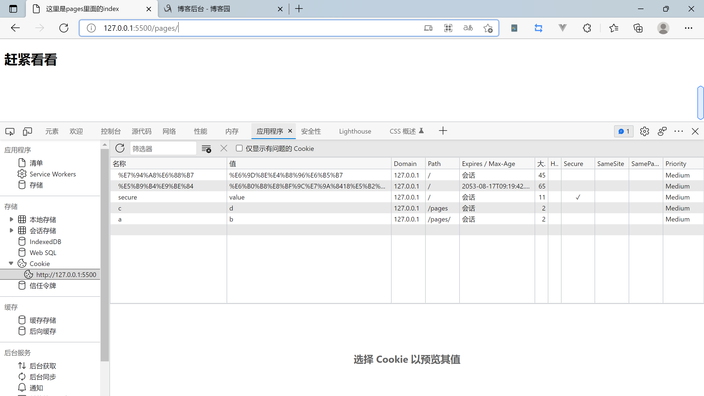The width and height of the screenshot is (704, 396).
Task: Open the translate page icon
Action: point(468,28)
